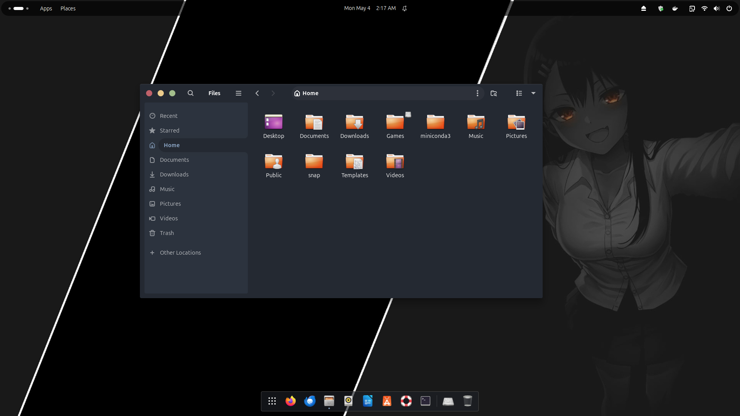Select the Pictures folder icon
The width and height of the screenshot is (740, 416).
pos(516,122)
